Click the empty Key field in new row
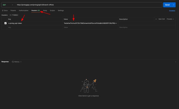 pyautogui.click(x=35, y=27)
